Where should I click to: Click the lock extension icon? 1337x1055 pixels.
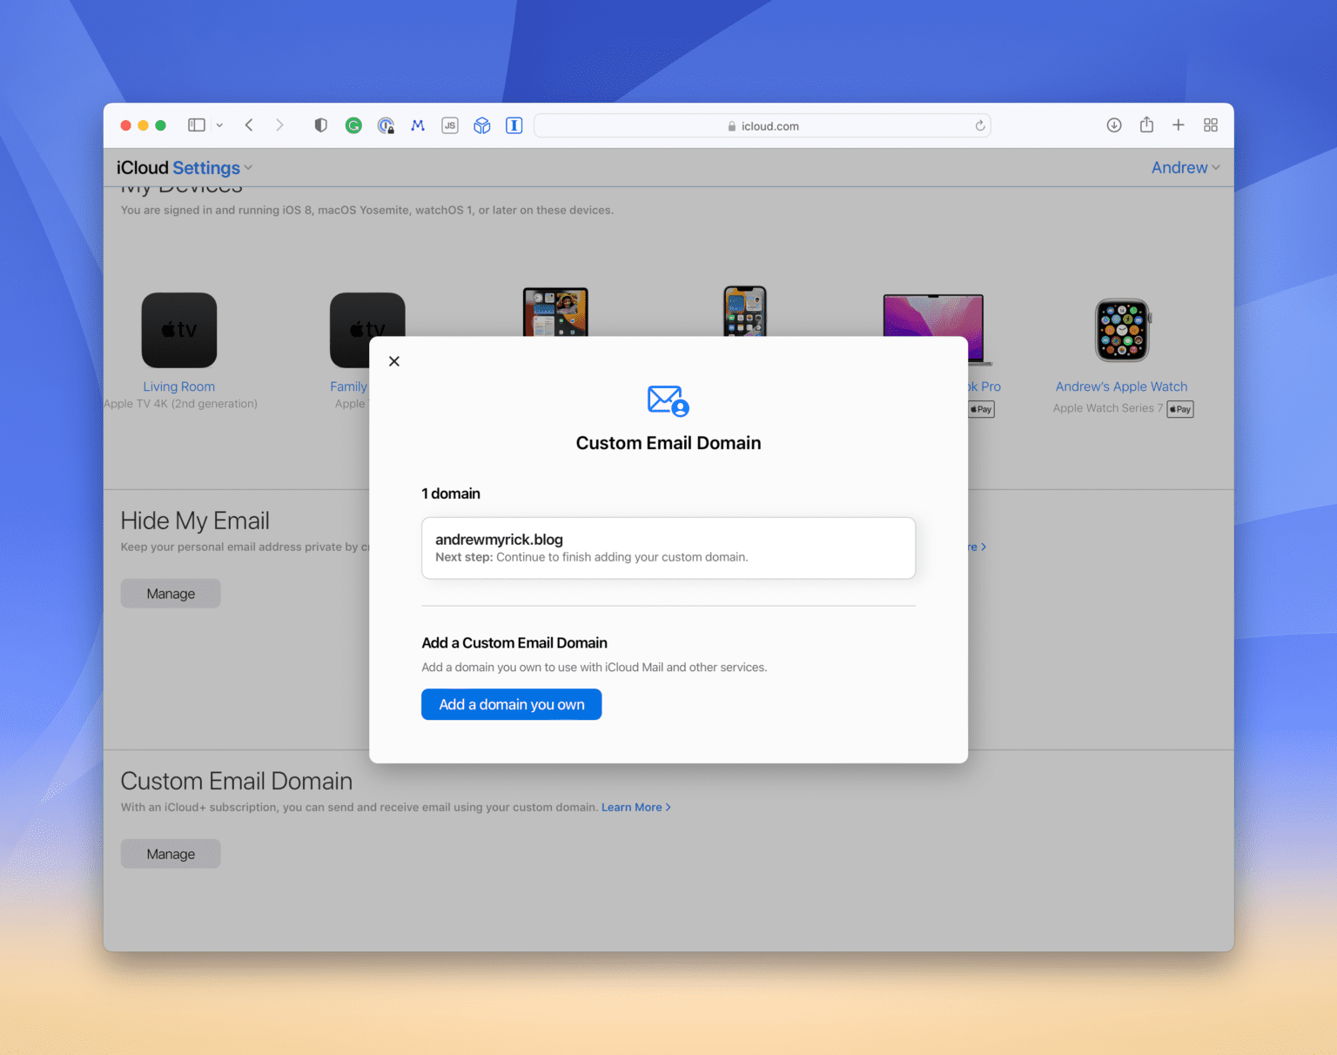[386, 124]
